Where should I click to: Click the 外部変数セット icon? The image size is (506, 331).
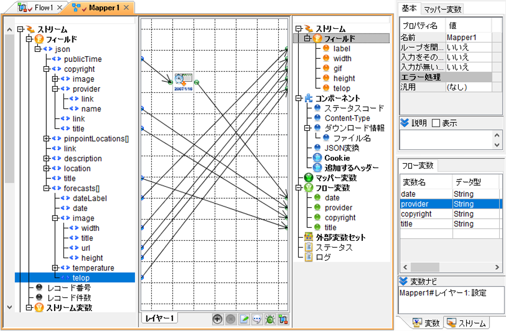309,237
